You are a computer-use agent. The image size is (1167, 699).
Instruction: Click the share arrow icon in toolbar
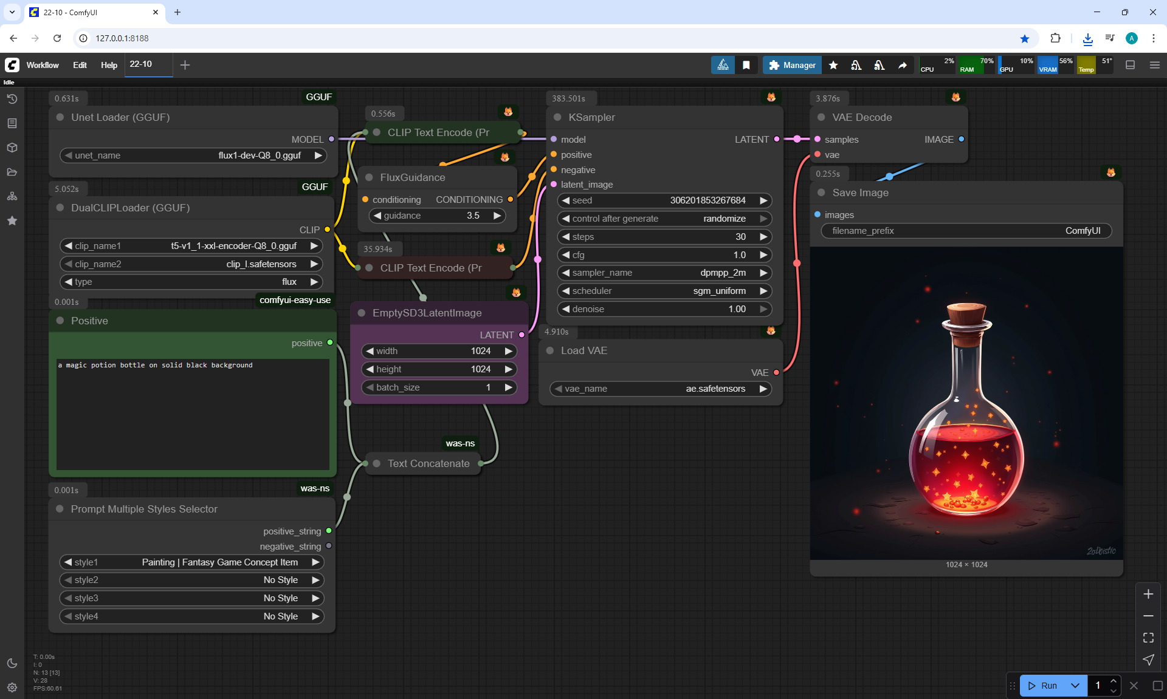point(903,65)
